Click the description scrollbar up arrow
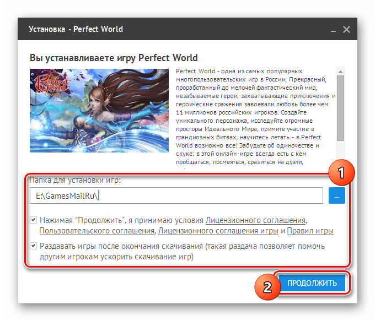This screenshot has width=375, height=321. click(x=341, y=72)
